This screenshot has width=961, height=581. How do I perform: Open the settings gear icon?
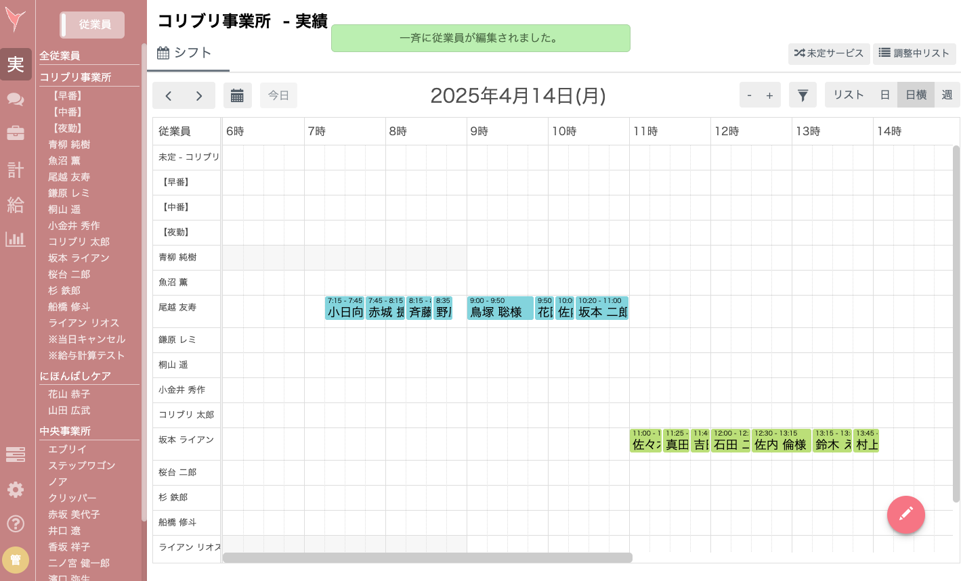[16, 490]
